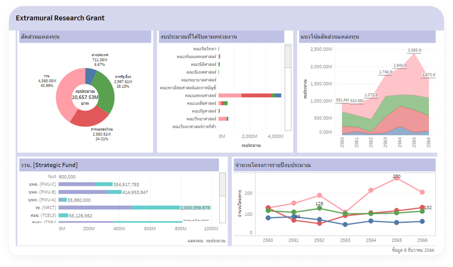Select the ศลช. (TCELS) teal bar
453x267 pixels.
(x=63, y=215)
